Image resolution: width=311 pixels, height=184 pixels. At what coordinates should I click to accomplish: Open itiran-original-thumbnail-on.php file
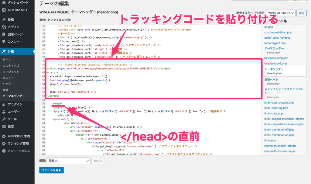pos(284,124)
